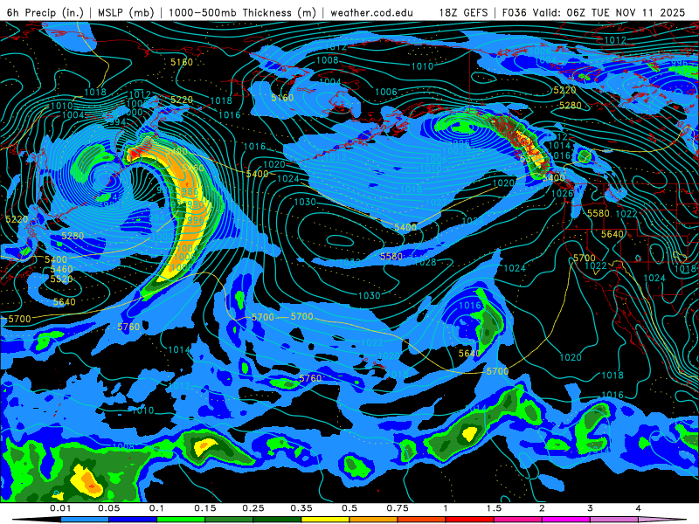The image size is (699, 524).
Task: Click the legend value 4
Action: pos(639,508)
